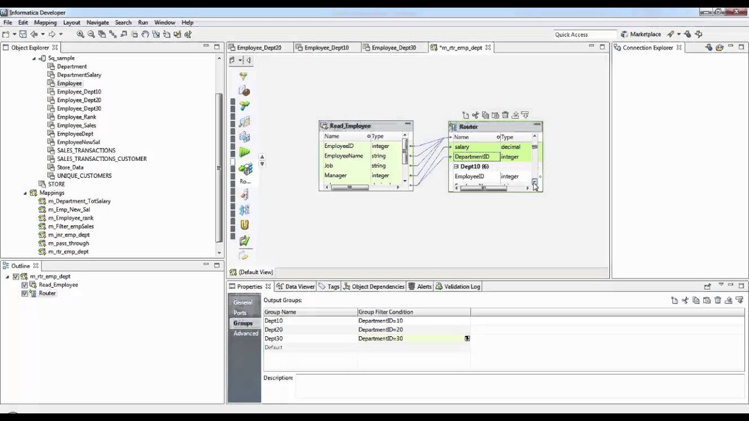Open the new item dropdown arrow in toolbar
This screenshot has width=749, height=421.
point(13,34)
